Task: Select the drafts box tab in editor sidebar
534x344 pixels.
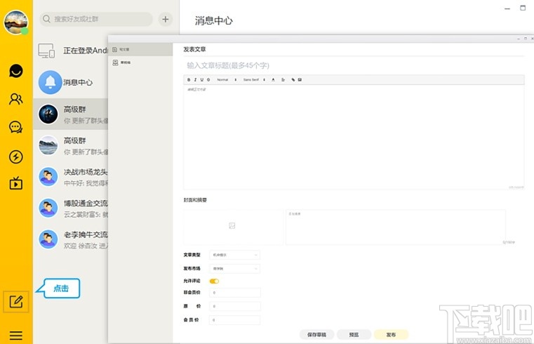Action: [140, 62]
